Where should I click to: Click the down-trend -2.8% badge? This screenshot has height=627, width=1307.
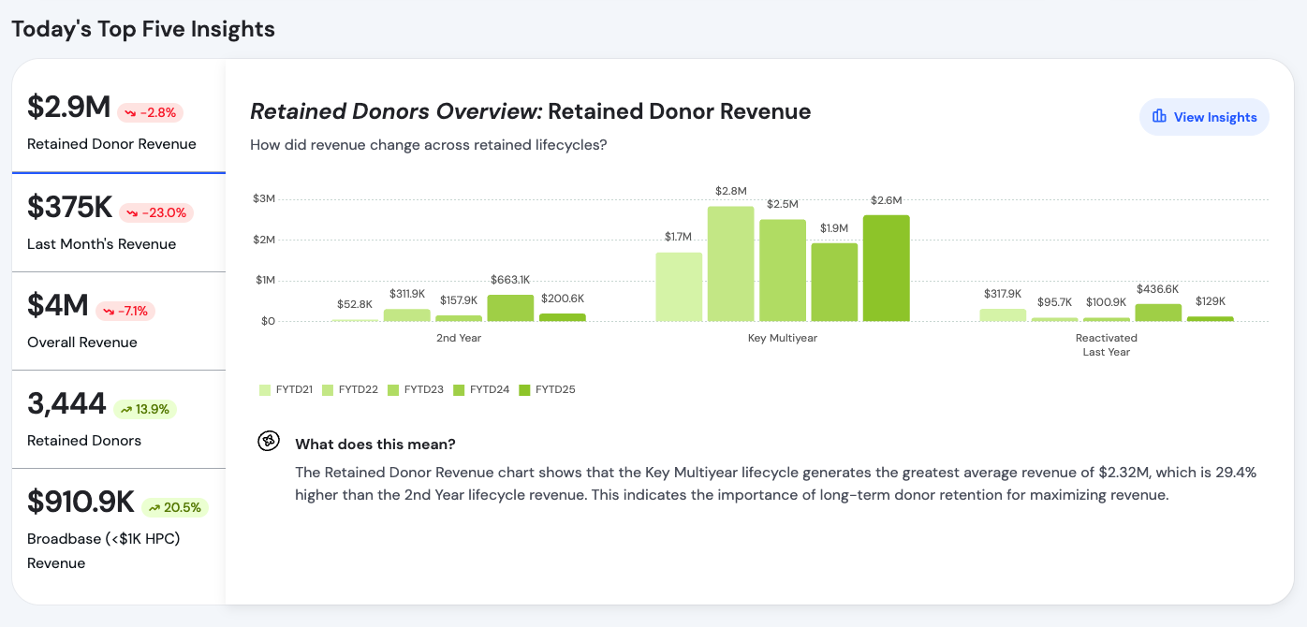[150, 113]
